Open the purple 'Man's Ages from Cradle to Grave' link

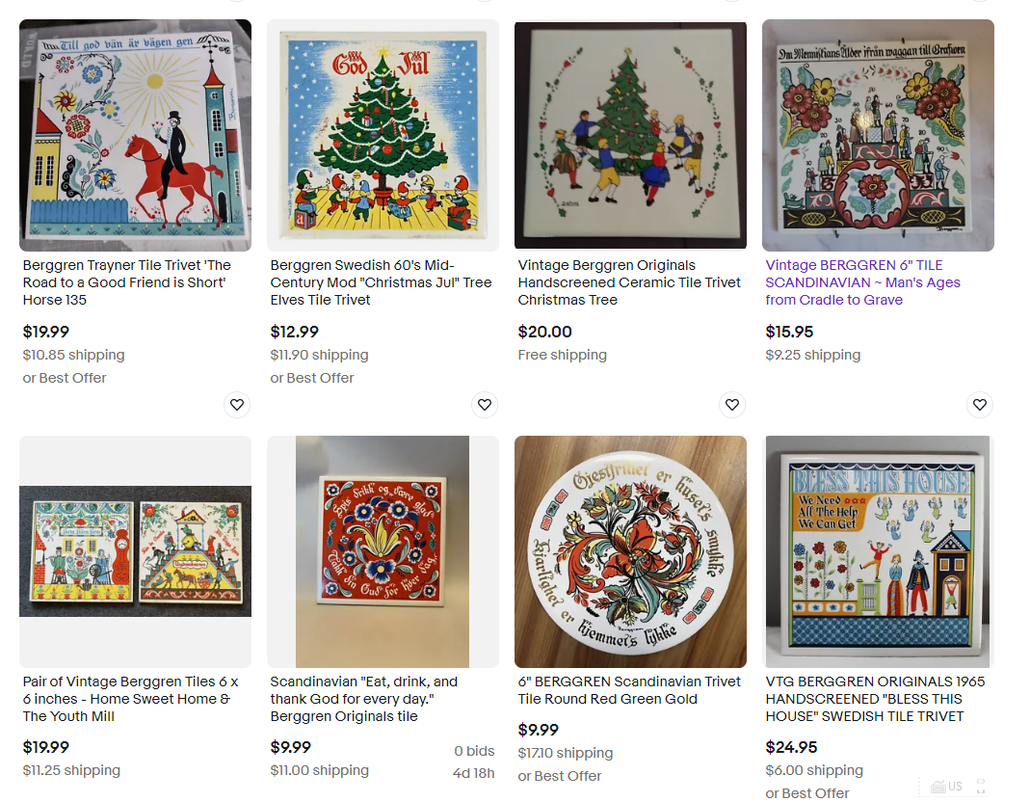point(862,282)
